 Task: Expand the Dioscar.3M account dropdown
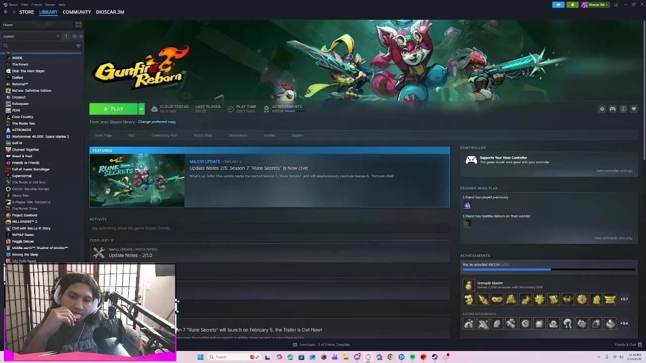pos(596,5)
